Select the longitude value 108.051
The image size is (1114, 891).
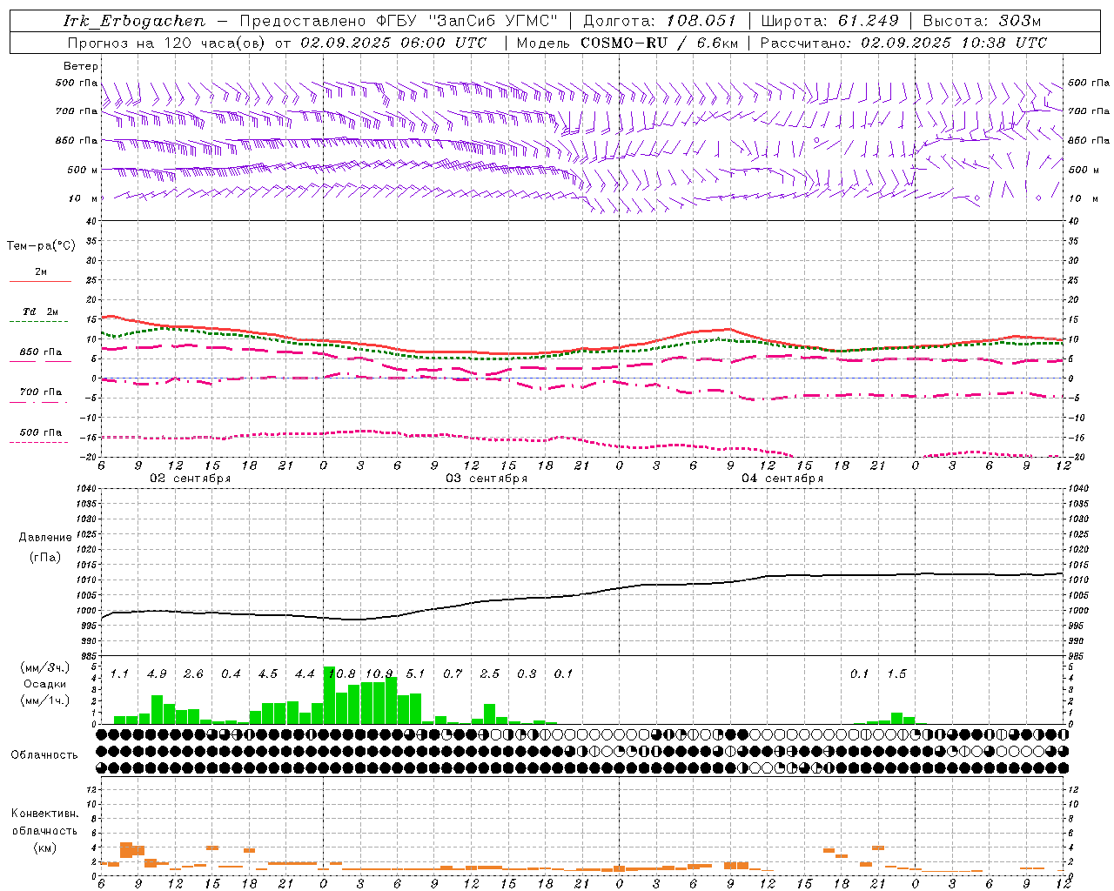coord(701,21)
